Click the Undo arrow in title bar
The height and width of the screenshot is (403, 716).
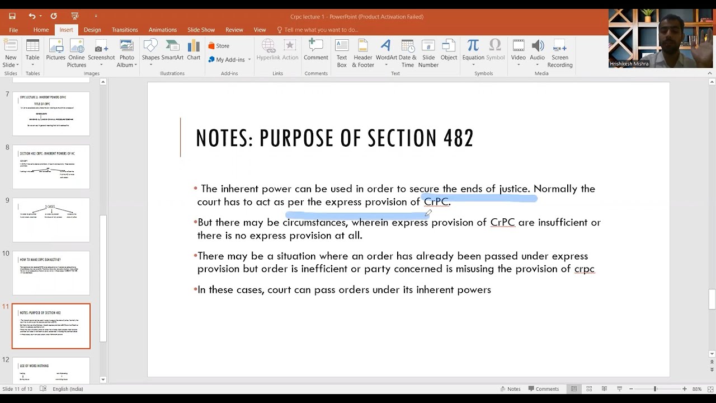pos(32,16)
